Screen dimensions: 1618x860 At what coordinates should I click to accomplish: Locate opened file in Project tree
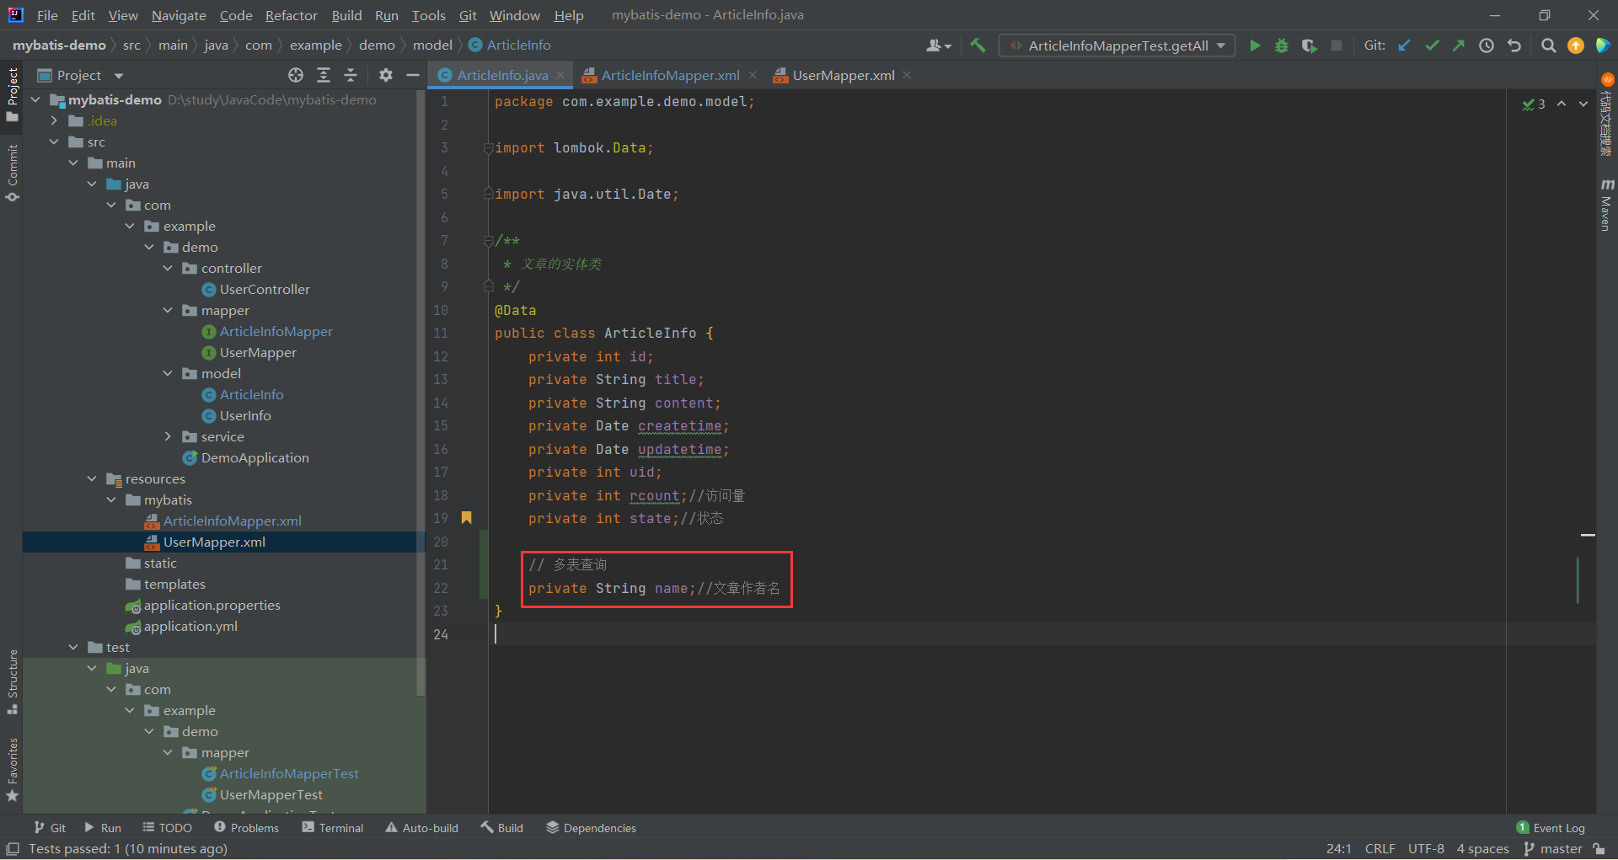point(296,75)
